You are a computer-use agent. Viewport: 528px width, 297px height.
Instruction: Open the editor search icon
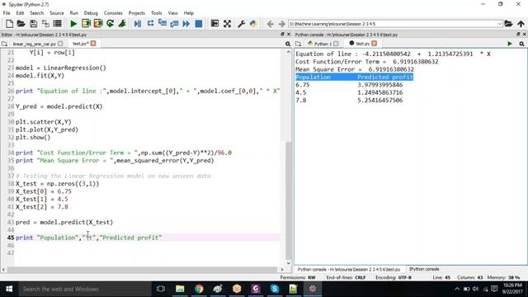click(288, 44)
